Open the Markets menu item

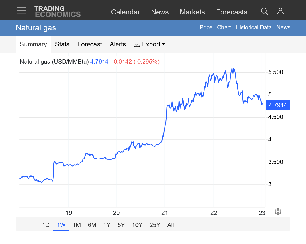(192, 12)
